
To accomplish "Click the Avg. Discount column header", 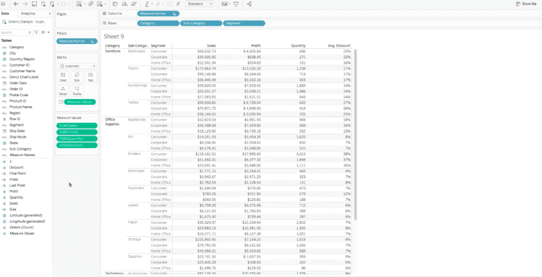I will click(339, 45).
